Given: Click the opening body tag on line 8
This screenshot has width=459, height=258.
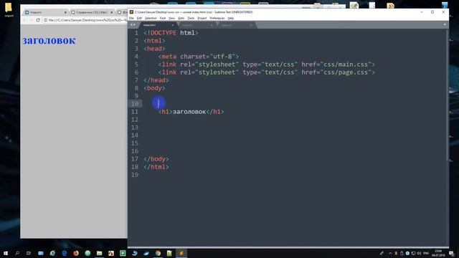Looking at the screenshot, I should pyautogui.click(x=154, y=88).
